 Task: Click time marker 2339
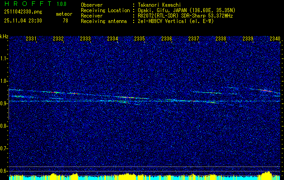[x=247, y=39]
